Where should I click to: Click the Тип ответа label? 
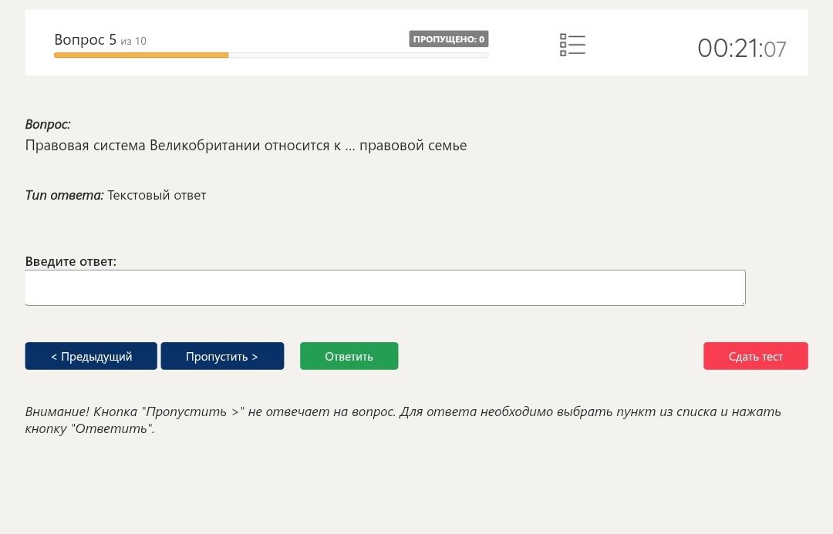[64, 196]
